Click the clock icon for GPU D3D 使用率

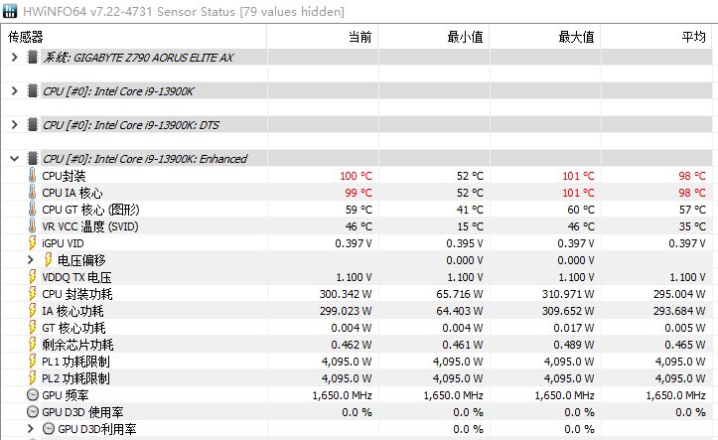click(x=33, y=412)
